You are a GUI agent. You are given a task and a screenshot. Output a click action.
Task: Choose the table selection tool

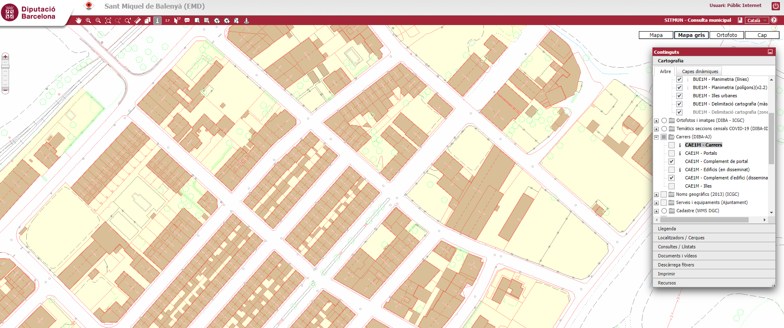point(207,21)
